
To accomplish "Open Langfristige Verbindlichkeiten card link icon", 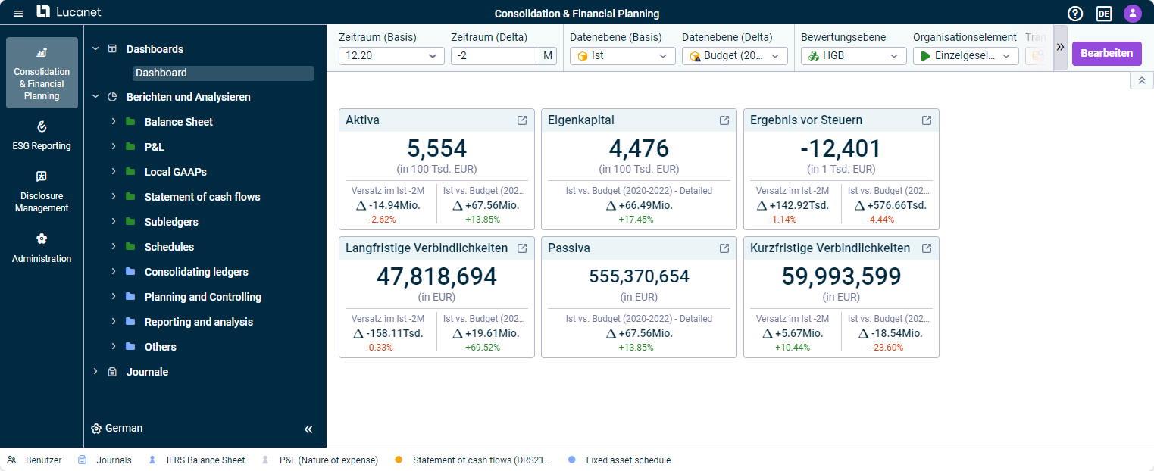I will pyautogui.click(x=522, y=248).
